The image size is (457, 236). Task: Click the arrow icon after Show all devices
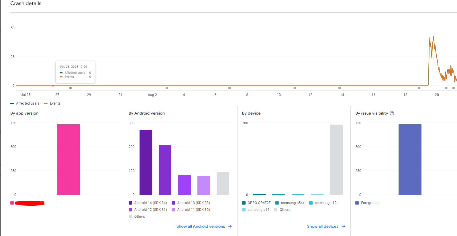pyautogui.click(x=343, y=226)
